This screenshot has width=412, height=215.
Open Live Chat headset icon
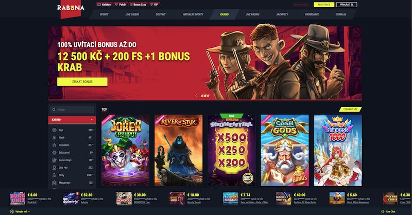tap(383, 211)
